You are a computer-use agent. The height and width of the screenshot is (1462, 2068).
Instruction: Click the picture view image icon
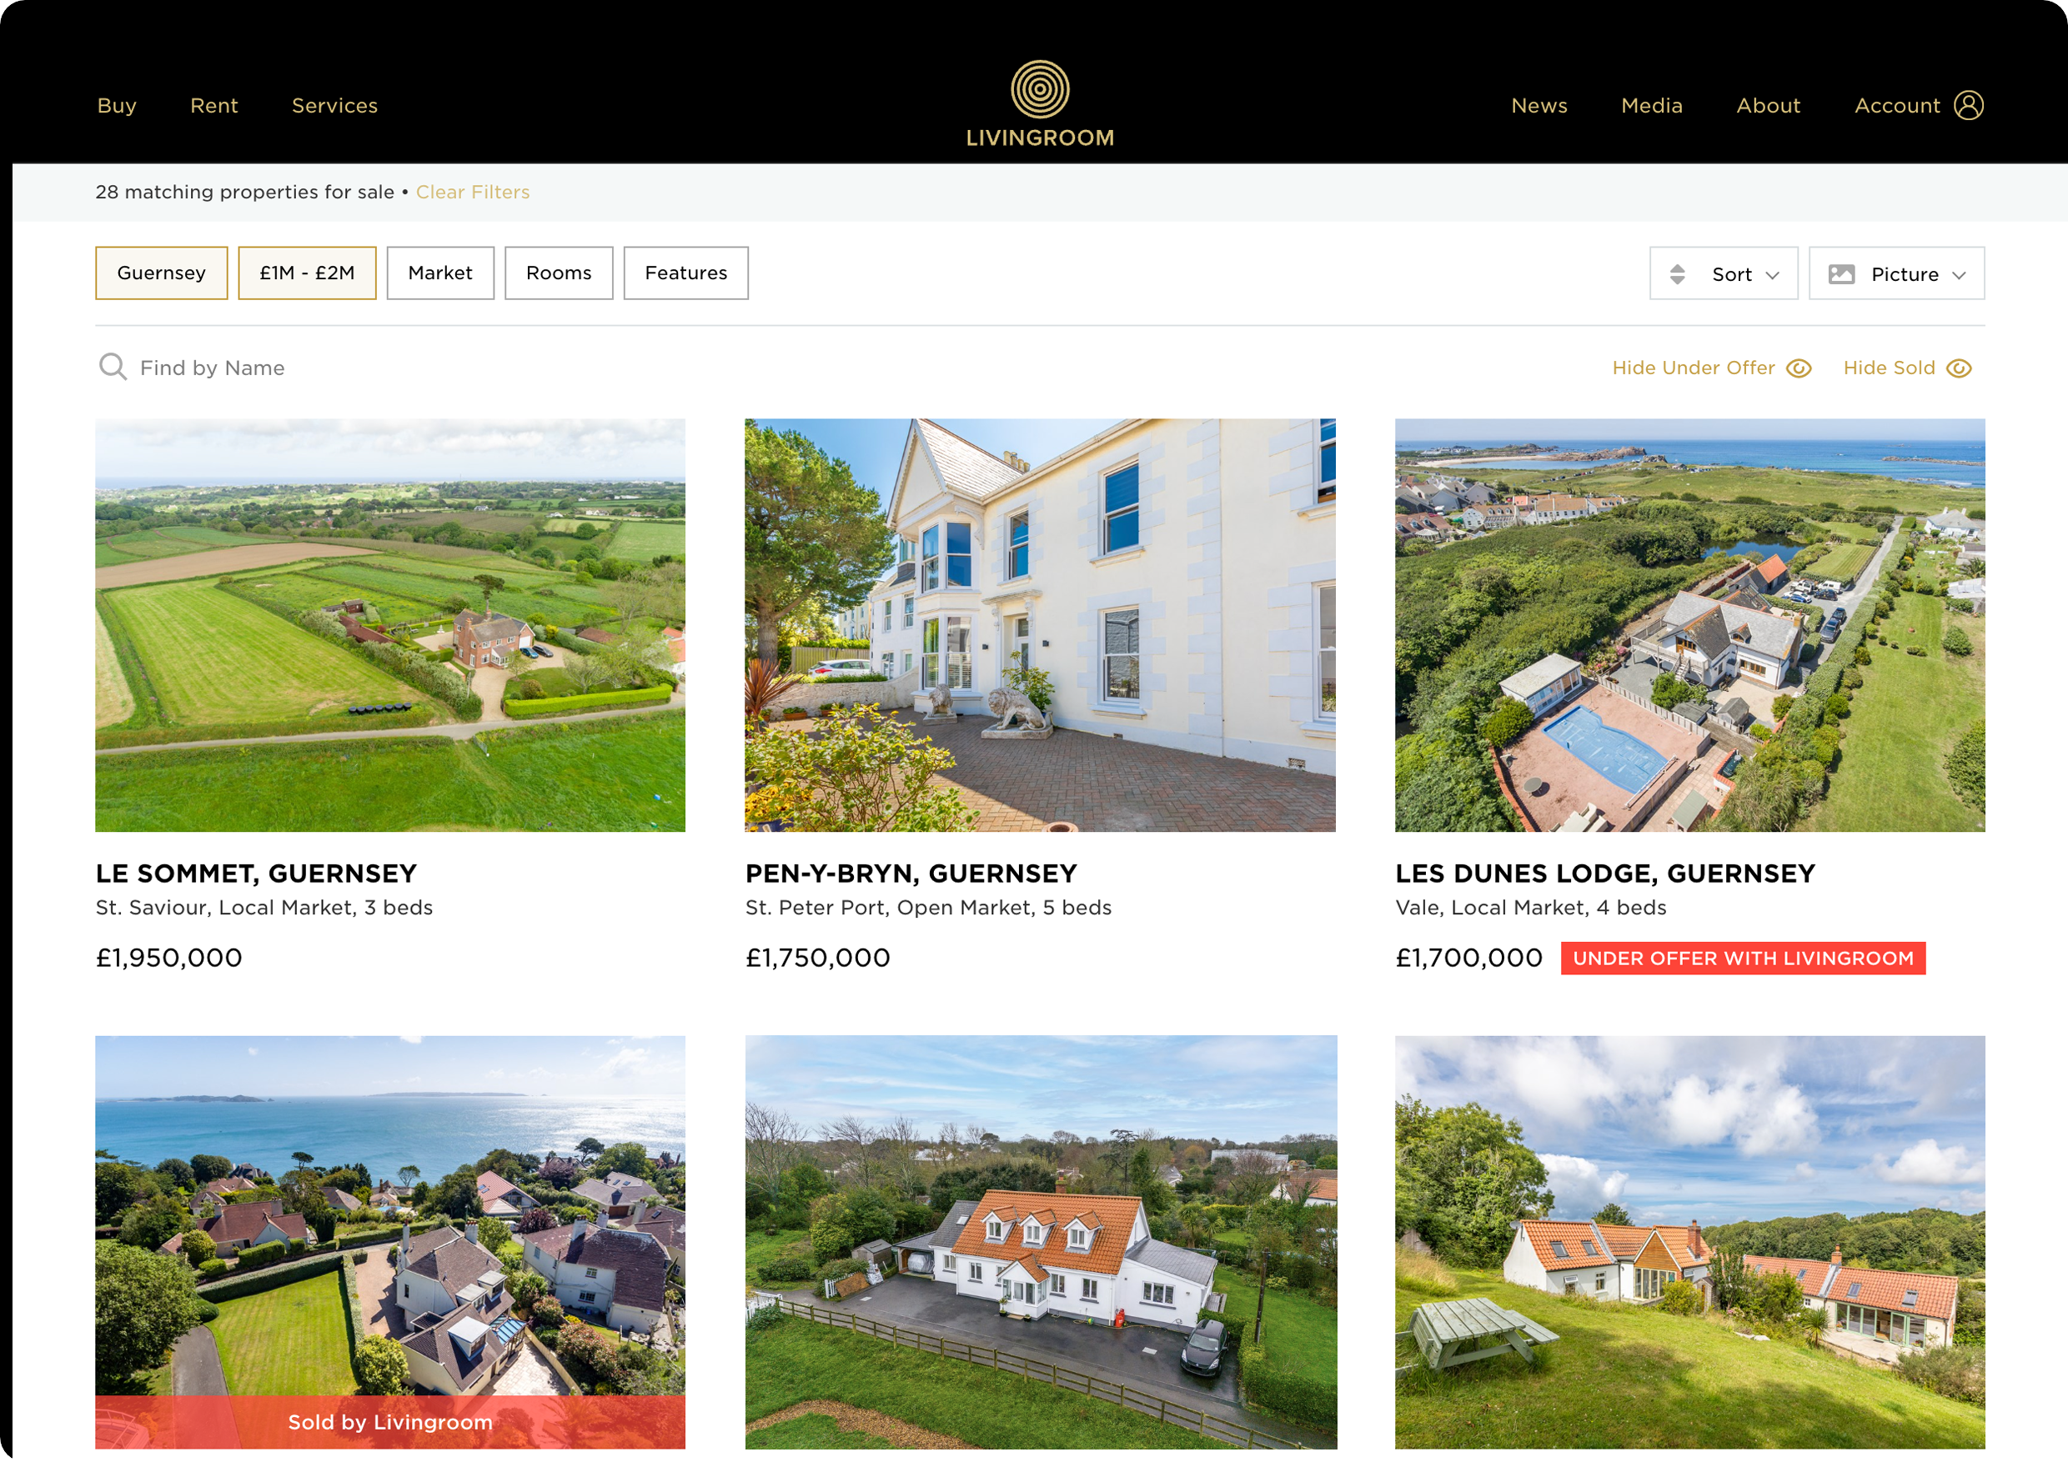click(1841, 274)
